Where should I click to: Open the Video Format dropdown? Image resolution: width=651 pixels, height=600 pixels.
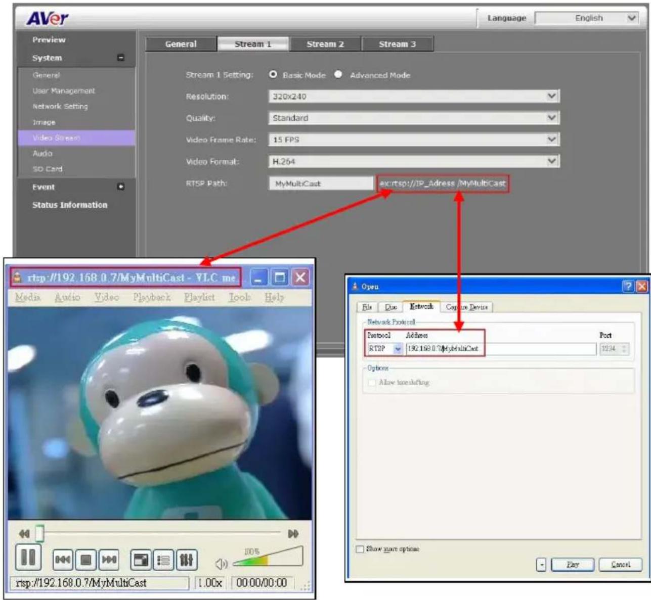click(x=414, y=161)
